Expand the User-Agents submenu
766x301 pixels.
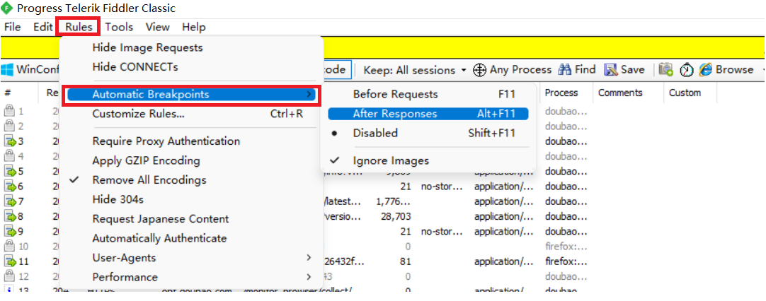[191, 257]
